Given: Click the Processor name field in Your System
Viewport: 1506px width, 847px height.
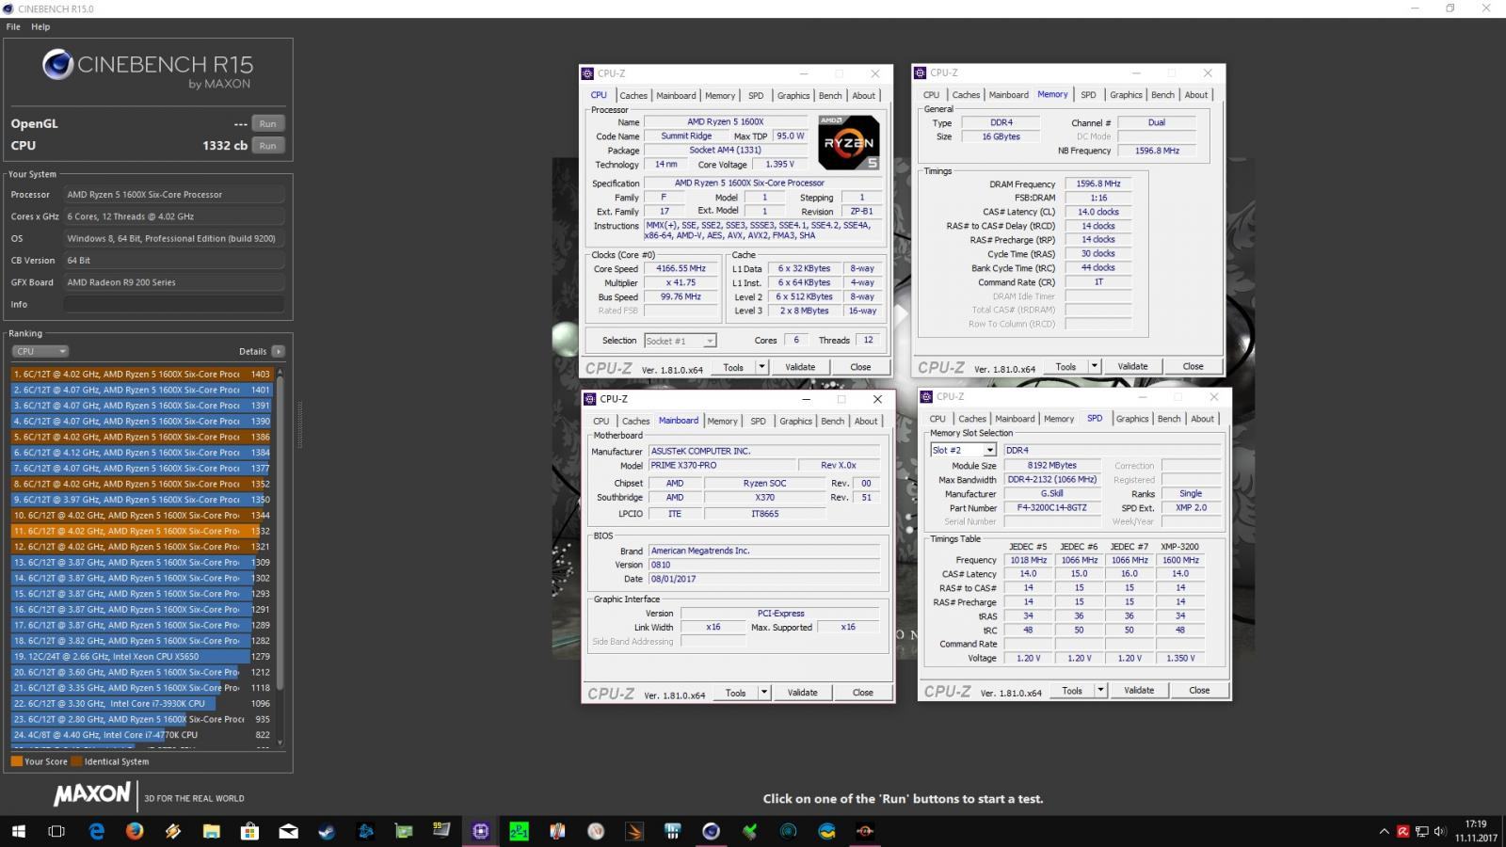Looking at the screenshot, I should (174, 195).
